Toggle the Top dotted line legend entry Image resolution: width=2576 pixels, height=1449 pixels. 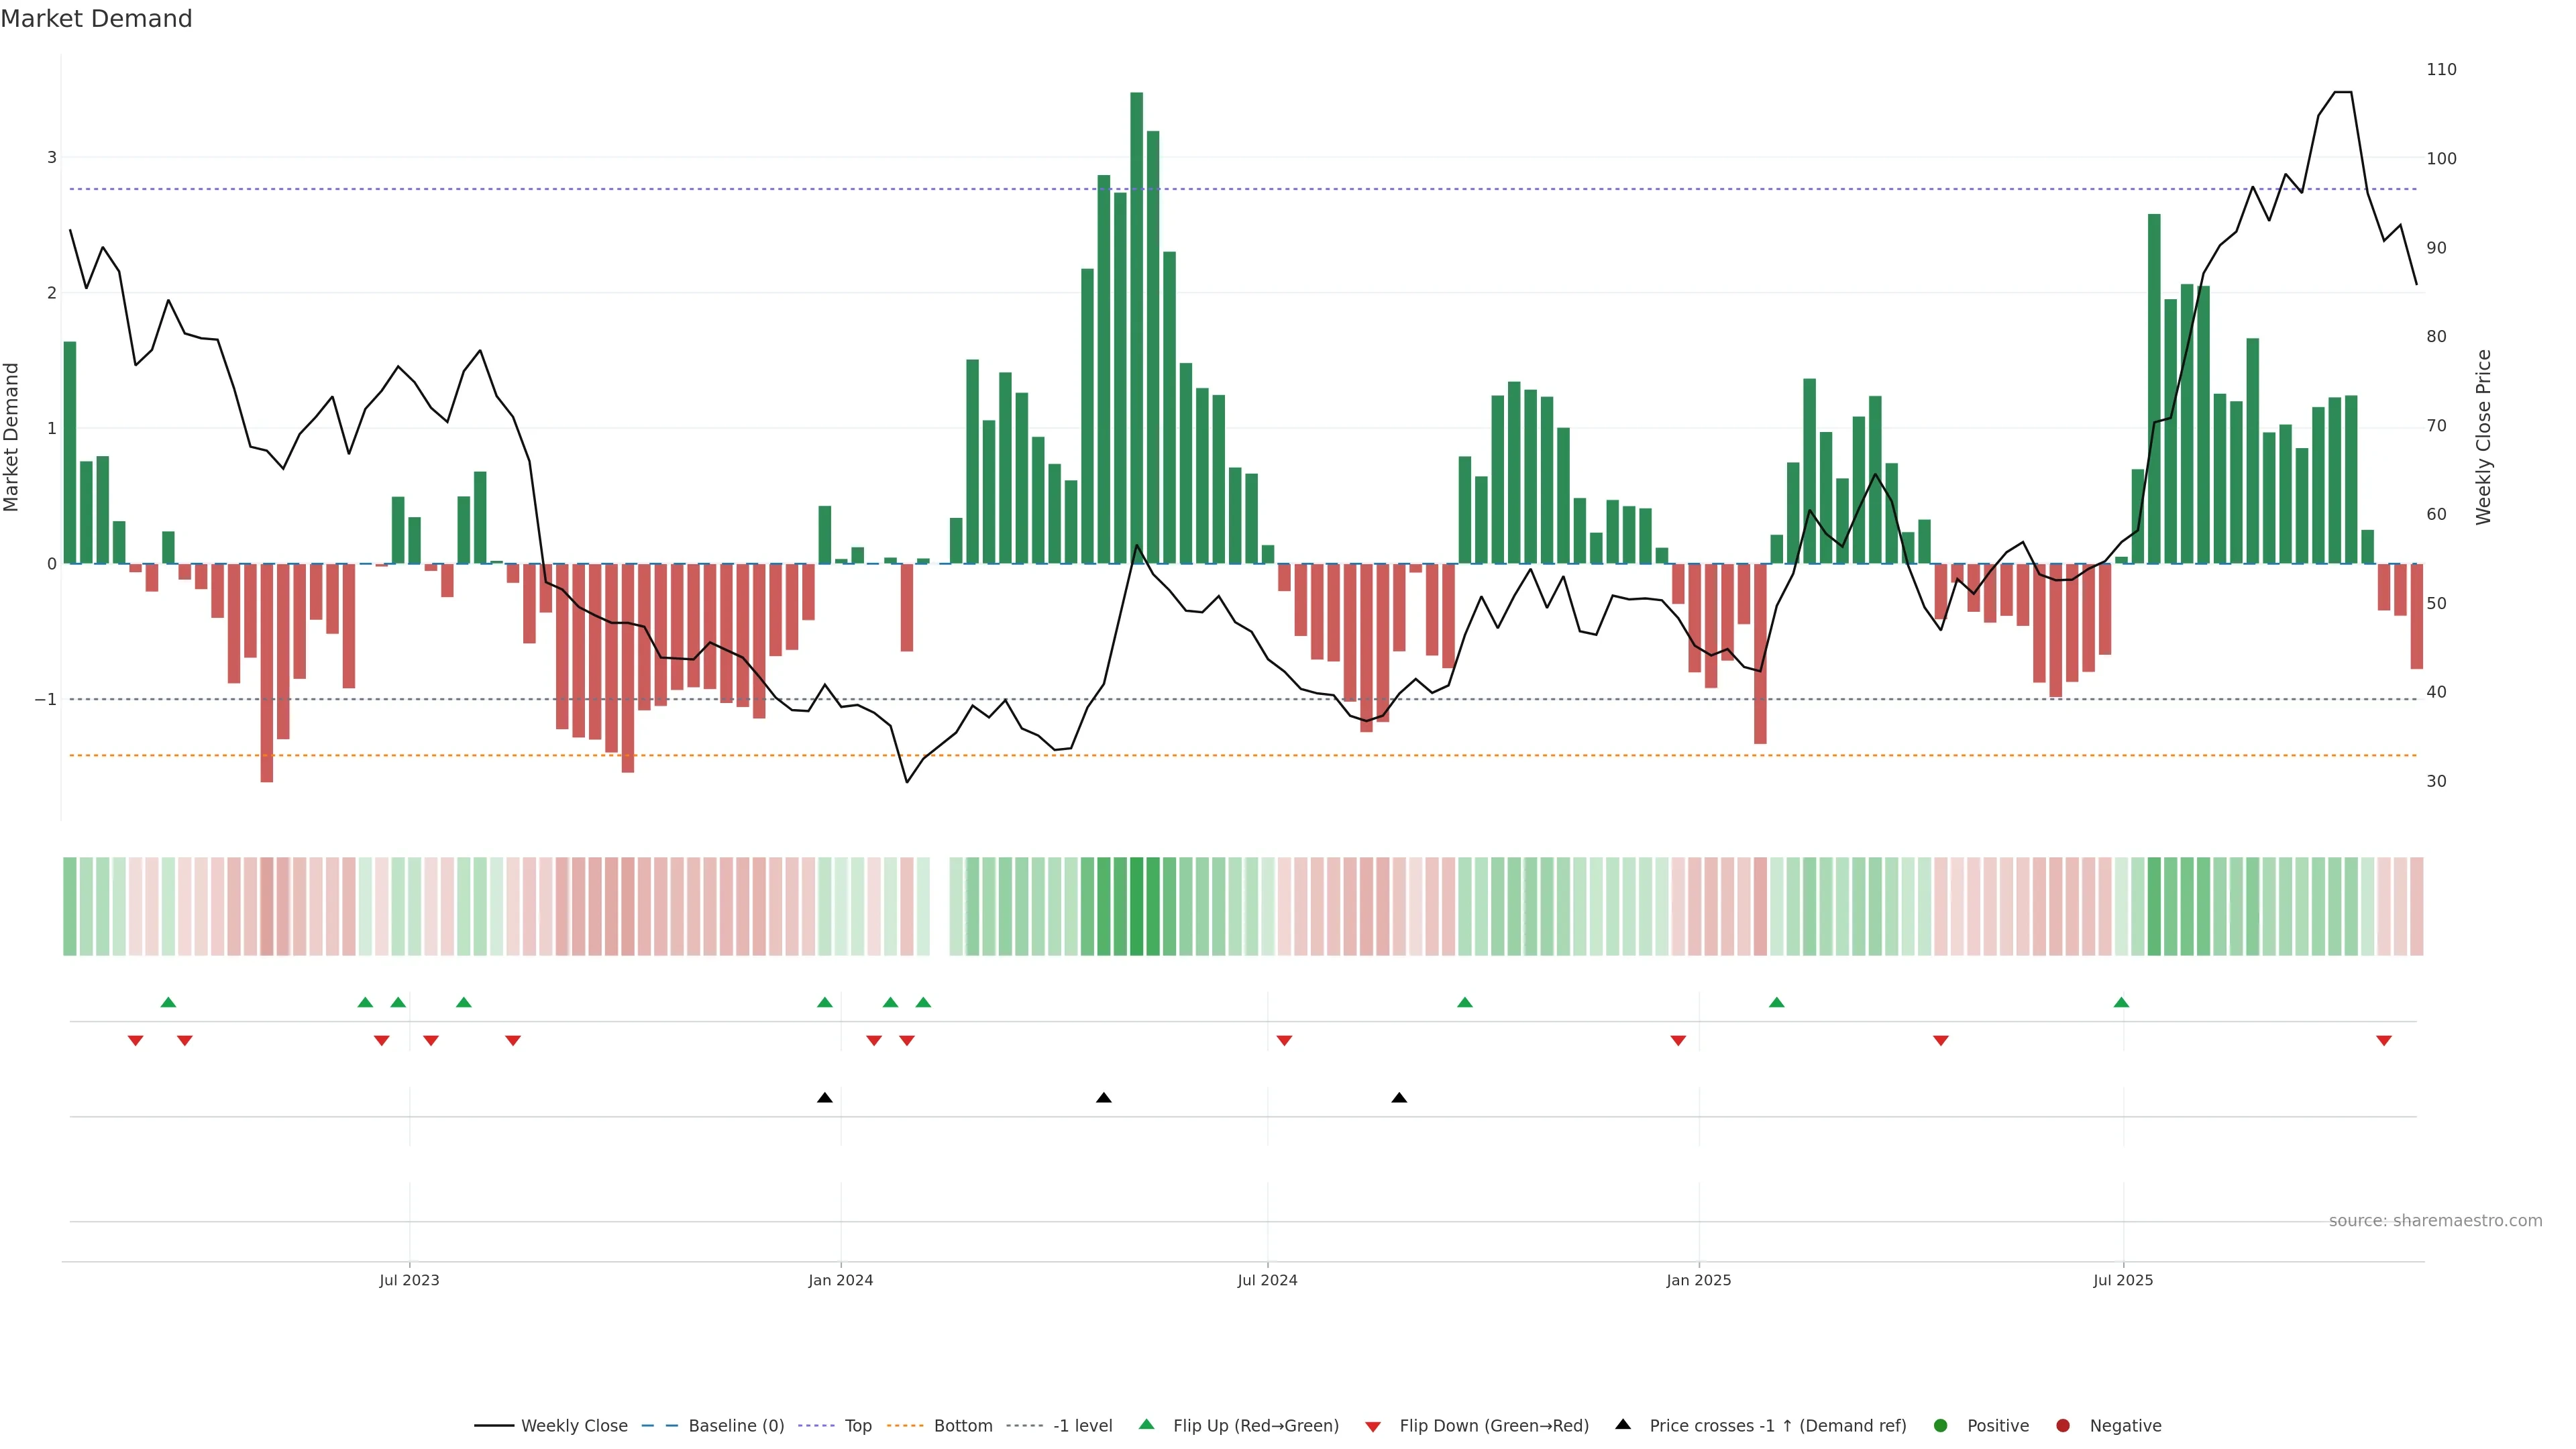click(857, 1425)
